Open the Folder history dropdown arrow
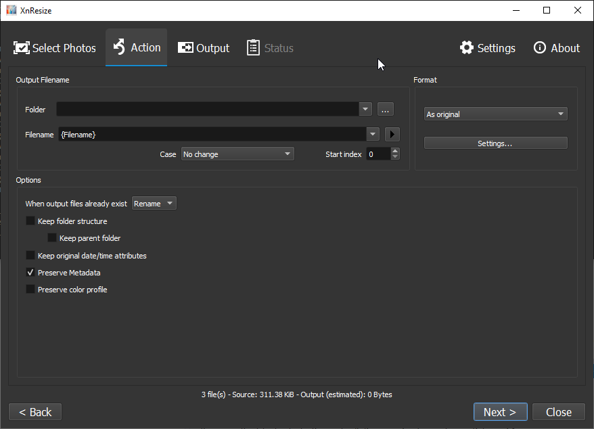 [365, 109]
